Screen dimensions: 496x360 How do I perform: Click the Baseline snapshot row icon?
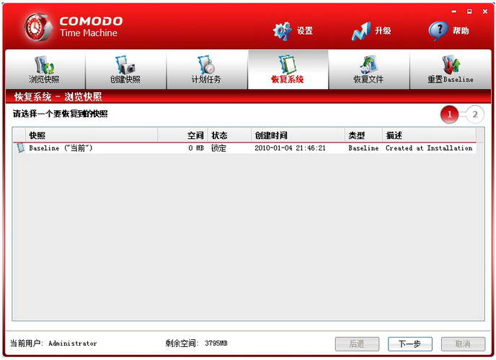point(21,148)
